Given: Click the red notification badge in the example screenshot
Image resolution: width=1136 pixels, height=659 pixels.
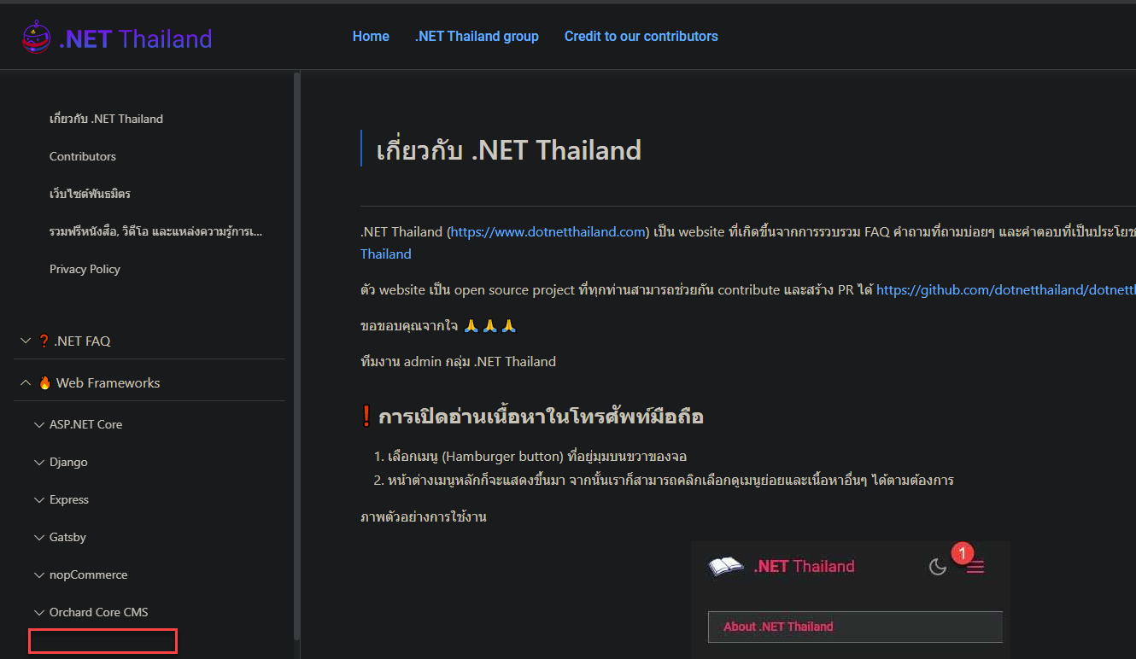Looking at the screenshot, I should coord(963,553).
